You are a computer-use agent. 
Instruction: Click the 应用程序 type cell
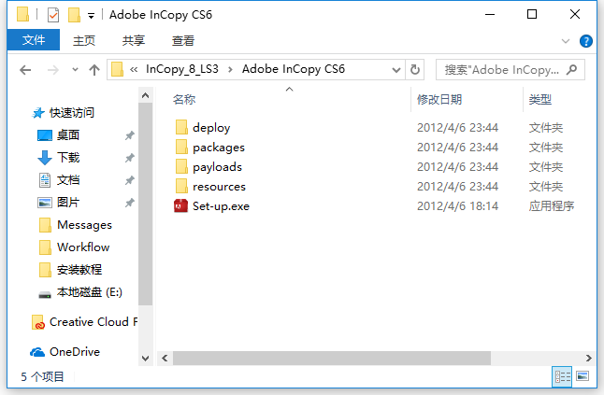pos(552,206)
